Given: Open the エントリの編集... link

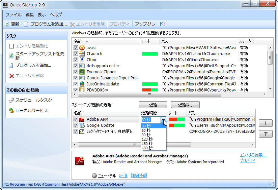Looking at the screenshot, I should [253, 155].
